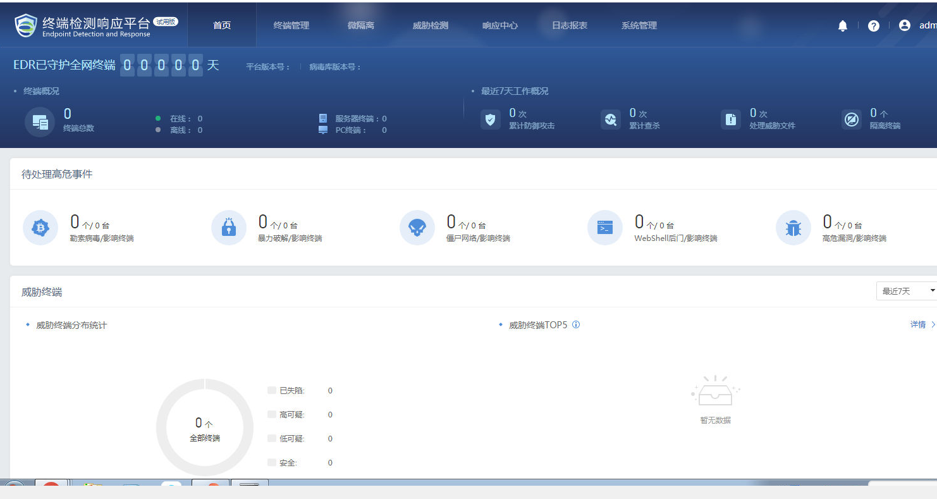Image resolution: width=937 pixels, height=499 pixels.
Task: Click the 累计查杀 scan gear icon
Action: pyautogui.click(x=611, y=119)
